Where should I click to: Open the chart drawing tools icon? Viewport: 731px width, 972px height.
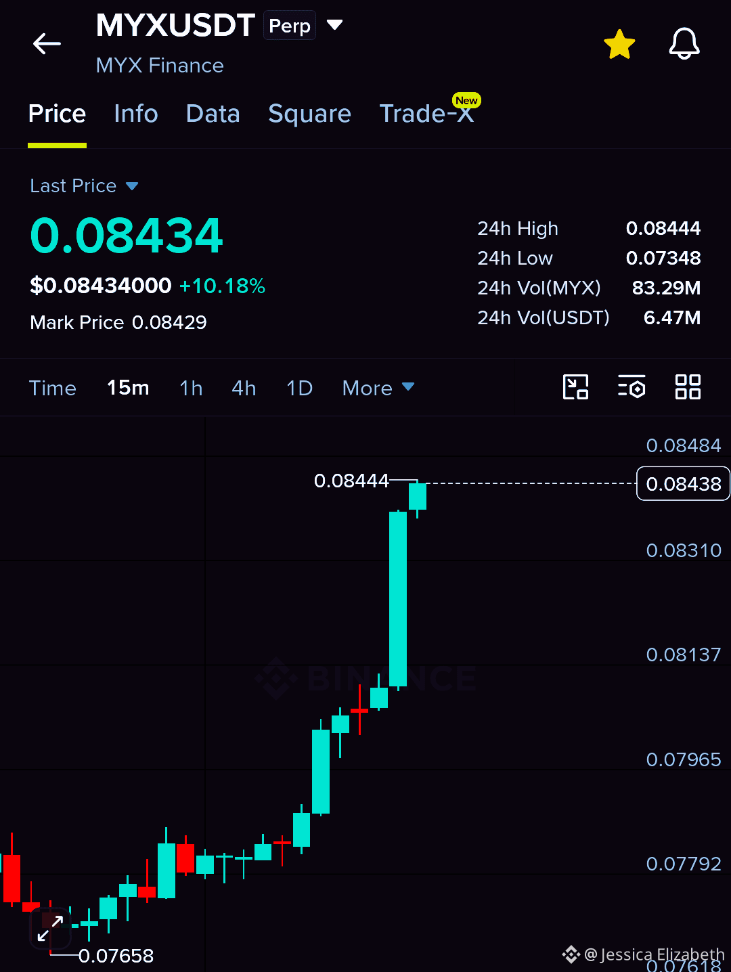pos(576,387)
